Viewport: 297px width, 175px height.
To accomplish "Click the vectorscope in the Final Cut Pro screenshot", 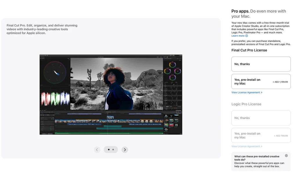I will point(55,72).
